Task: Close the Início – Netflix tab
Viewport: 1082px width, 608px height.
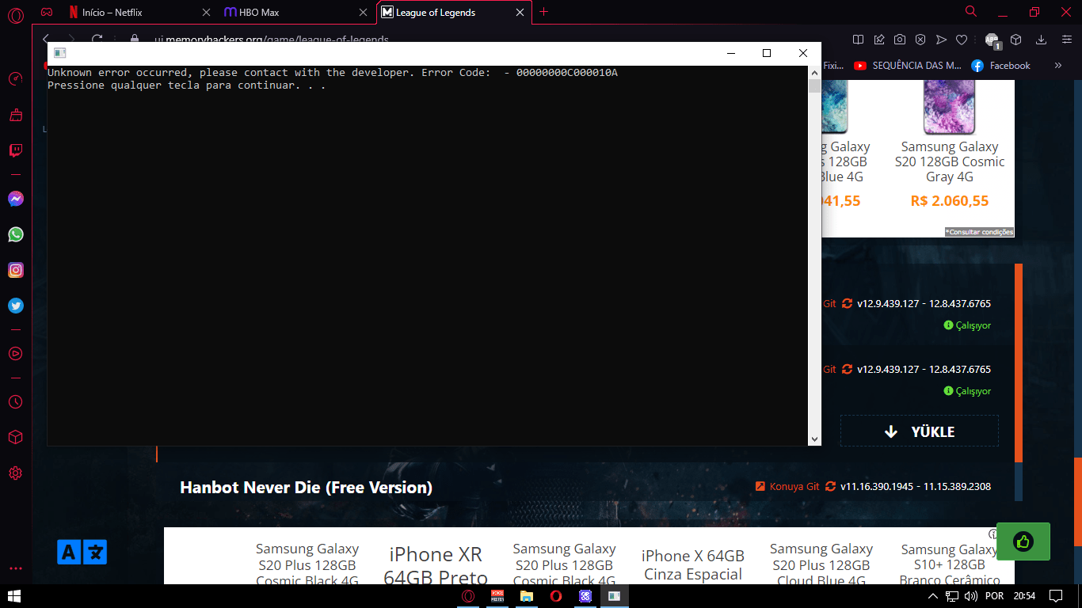Action: (x=206, y=13)
